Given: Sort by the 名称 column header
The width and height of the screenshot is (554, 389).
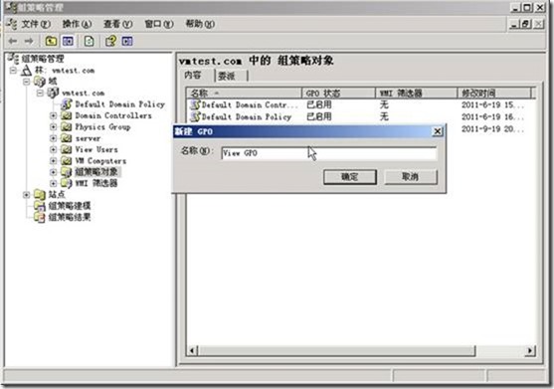Looking at the screenshot, I should 244,94.
